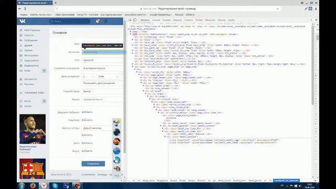Click the VK logo in the header
The image size is (336, 189).
click(x=23, y=21)
